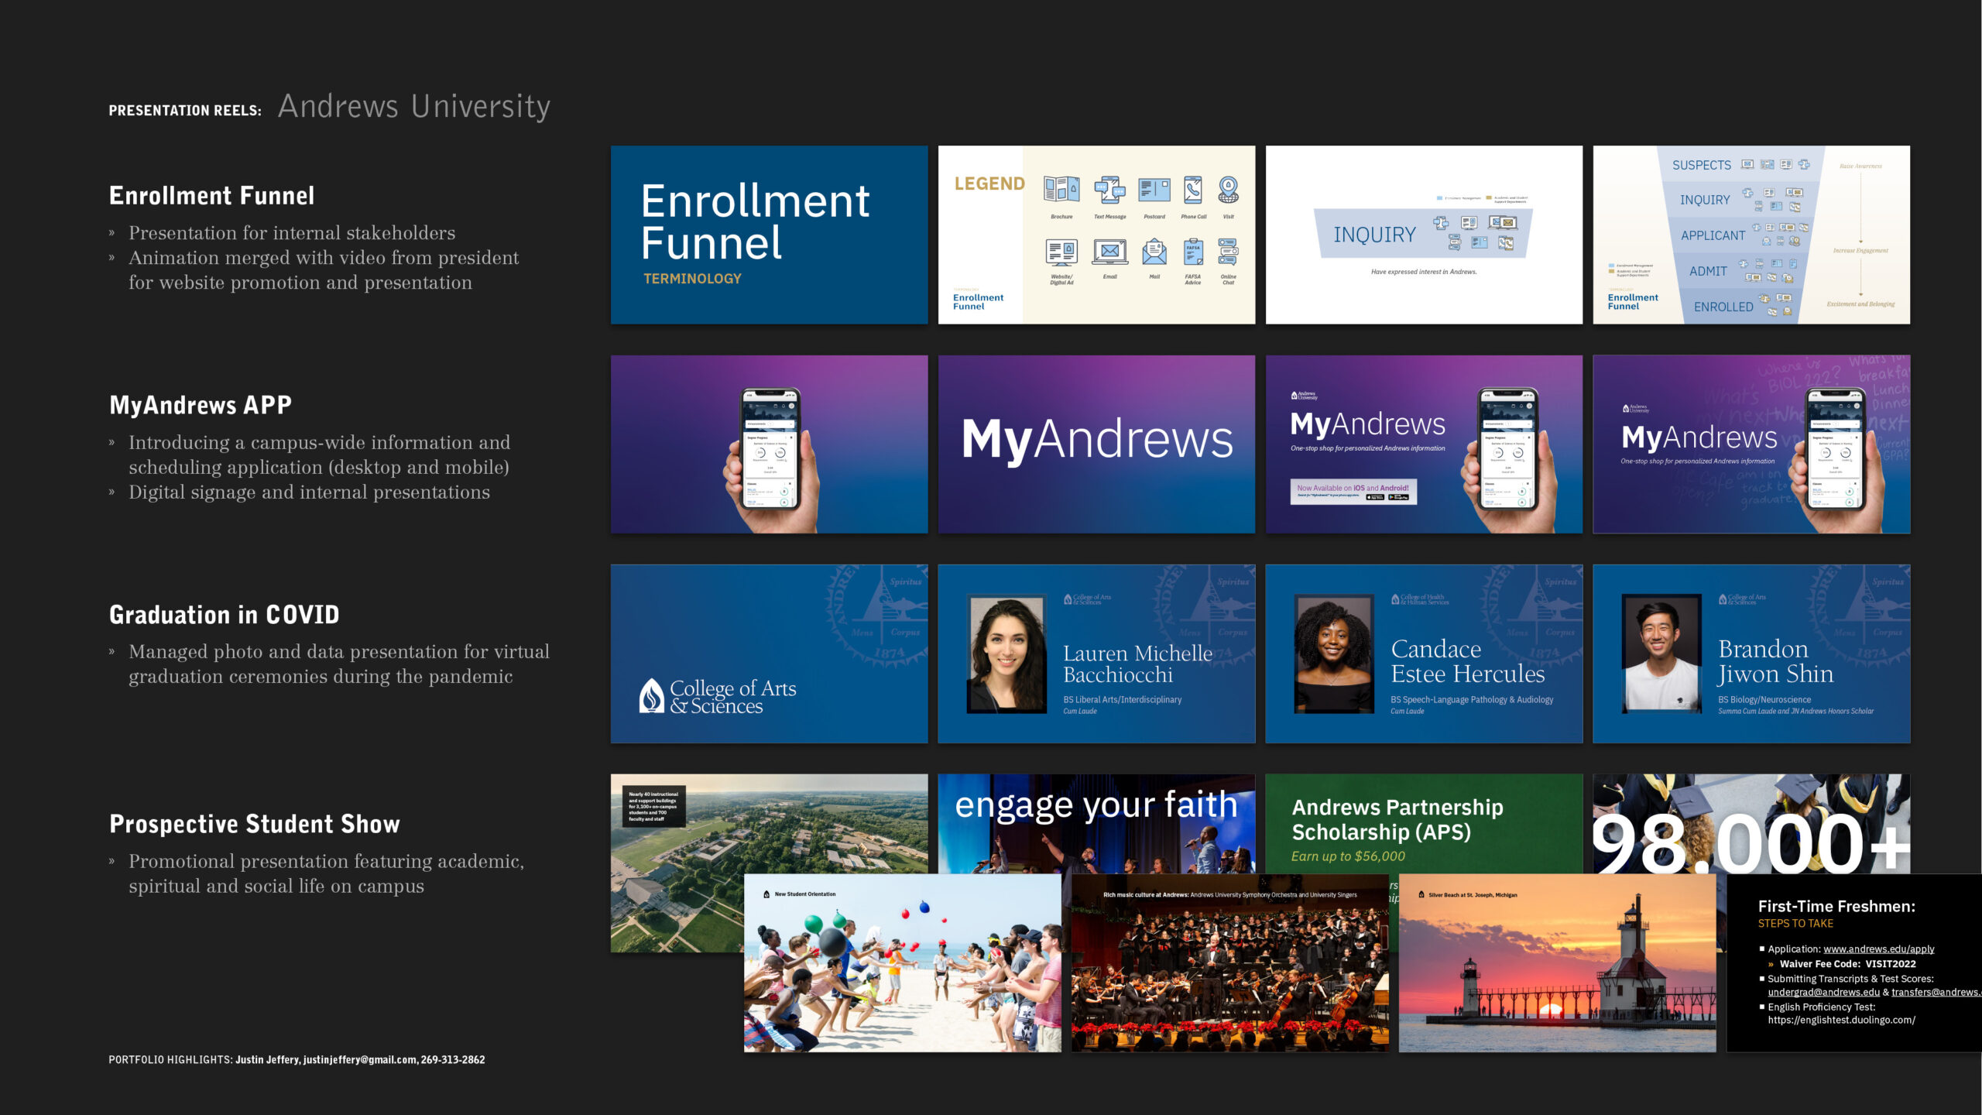
Task: Click the Text Message legend icon
Action: coord(1109,190)
